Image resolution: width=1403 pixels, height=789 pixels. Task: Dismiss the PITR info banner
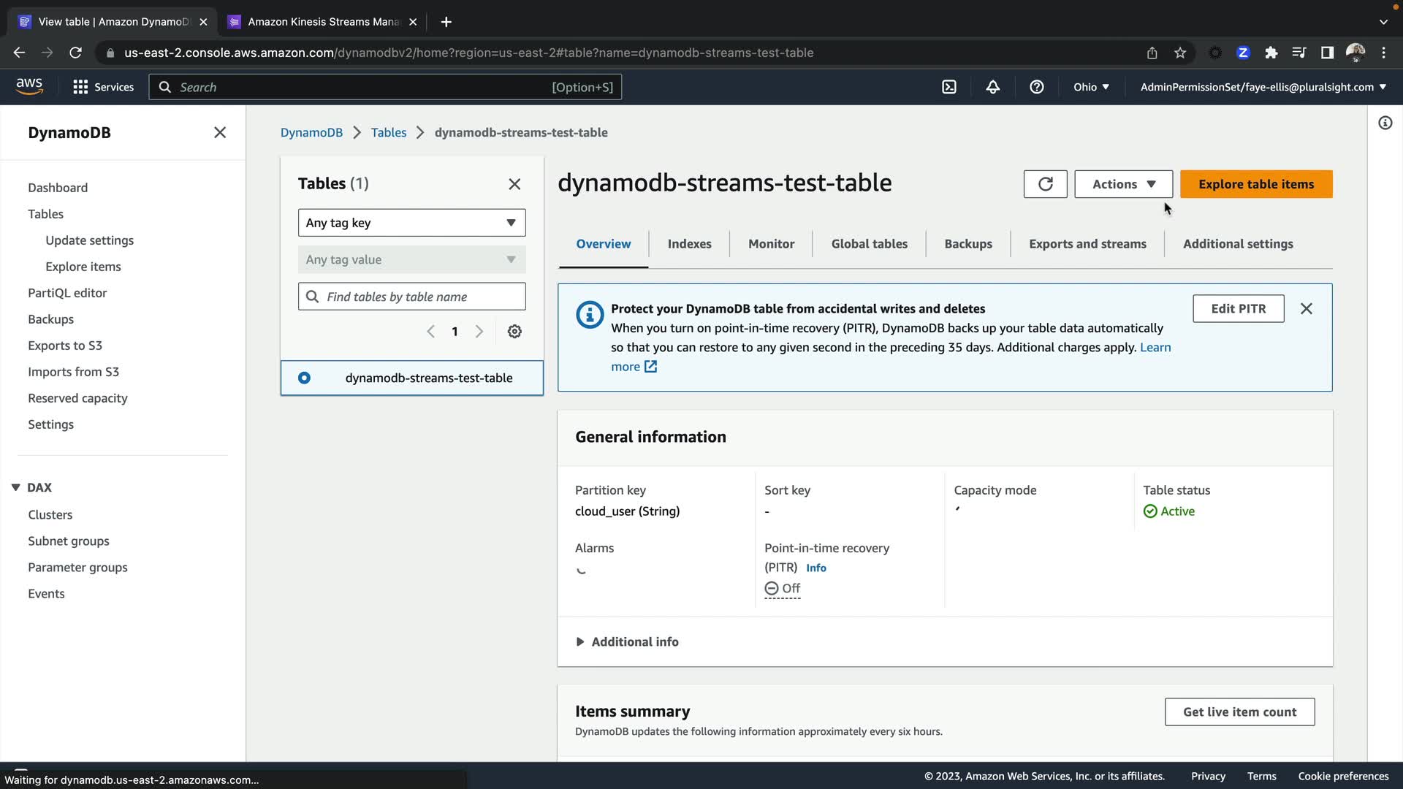[1307, 309]
